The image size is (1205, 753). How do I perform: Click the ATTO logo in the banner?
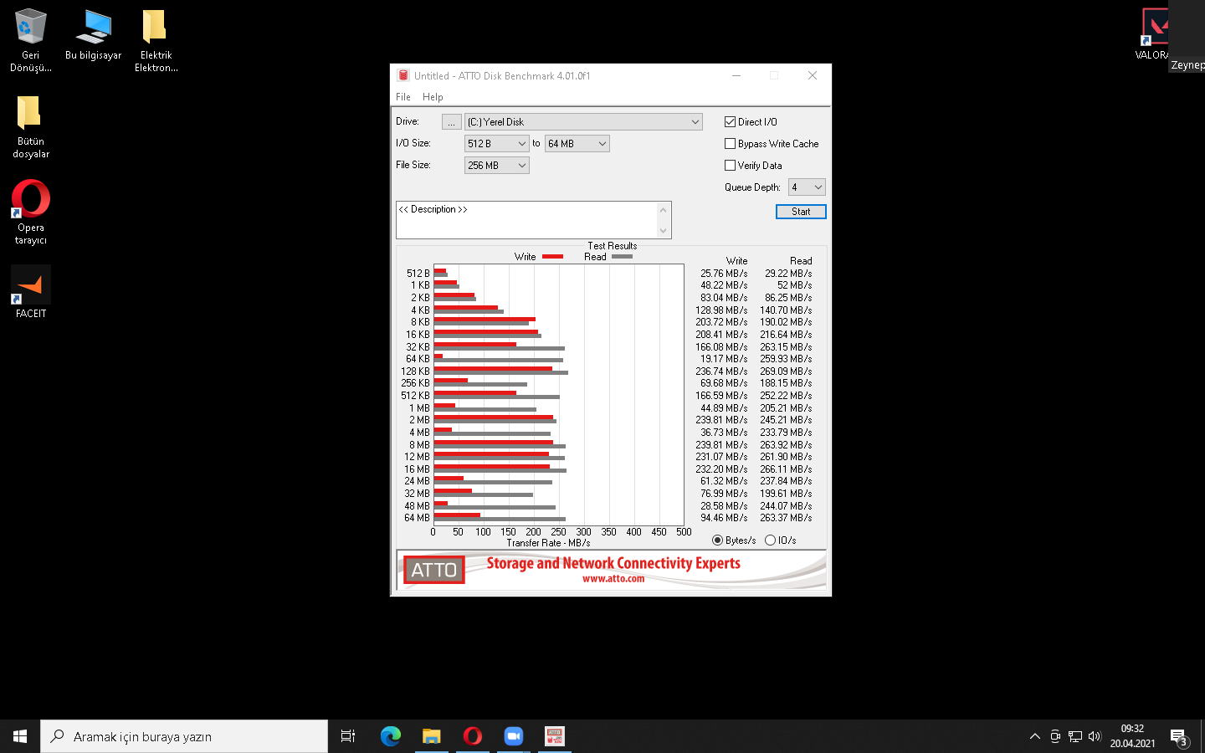pos(434,570)
